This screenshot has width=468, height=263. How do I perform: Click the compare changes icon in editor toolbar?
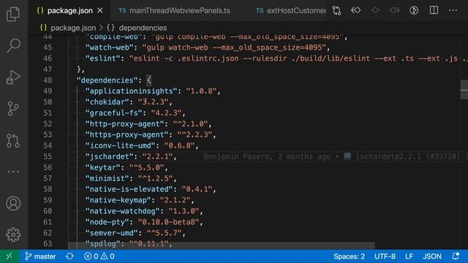(x=336, y=11)
